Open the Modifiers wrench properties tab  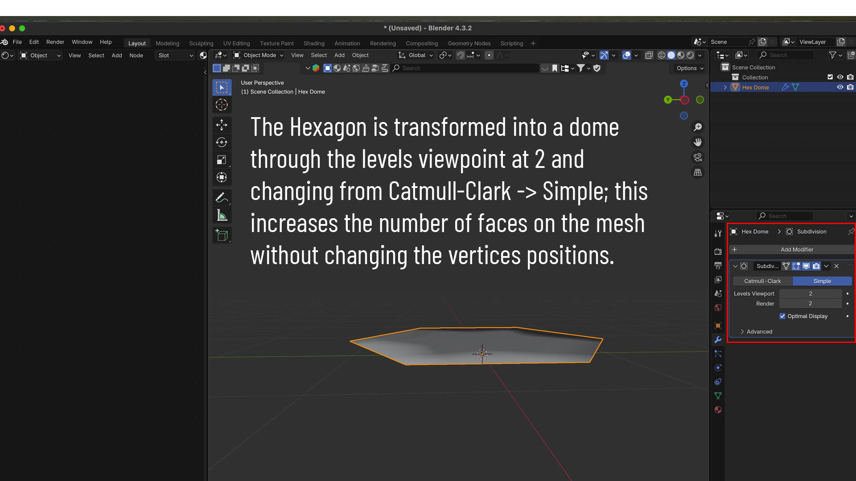[718, 340]
